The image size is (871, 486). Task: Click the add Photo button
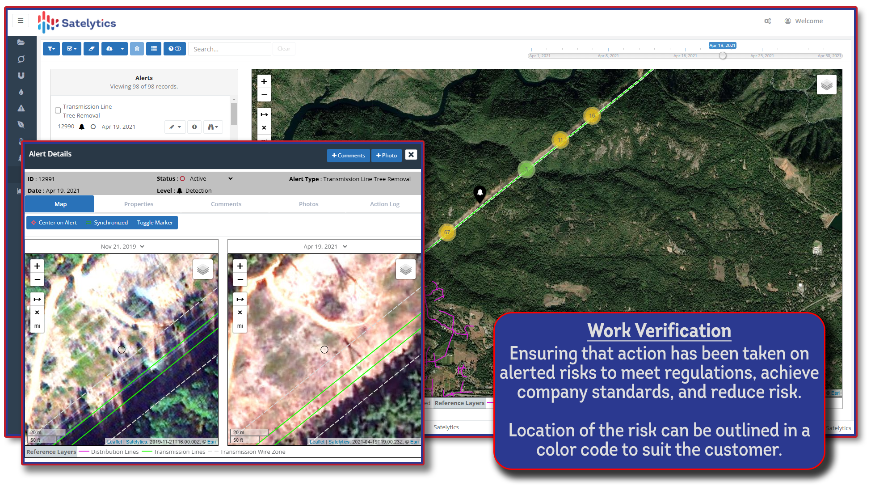point(387,156)
